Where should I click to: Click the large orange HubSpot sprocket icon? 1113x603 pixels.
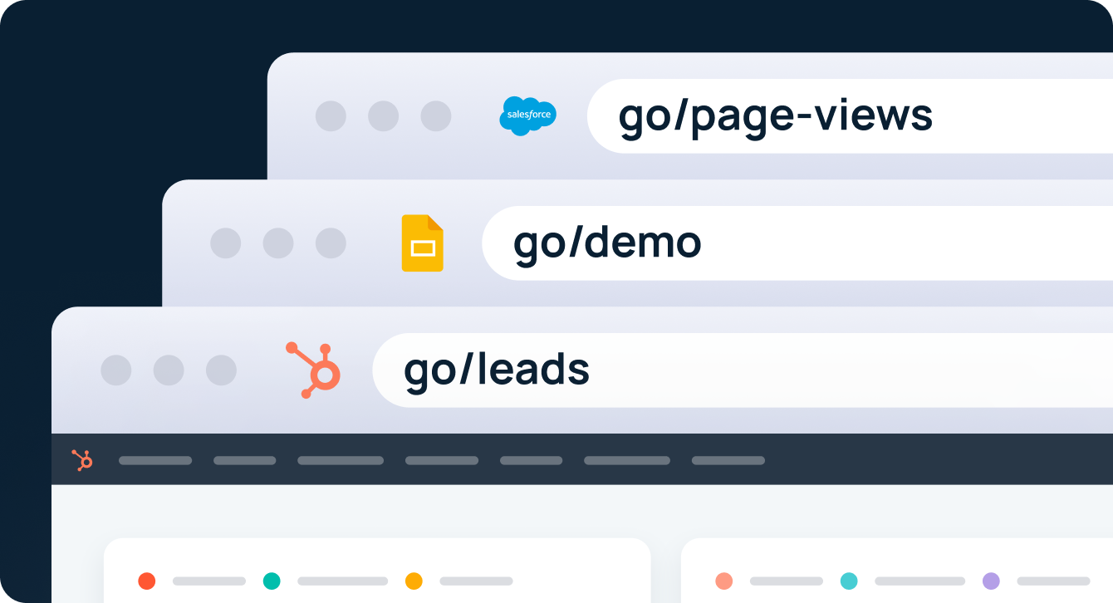point(313,370)
